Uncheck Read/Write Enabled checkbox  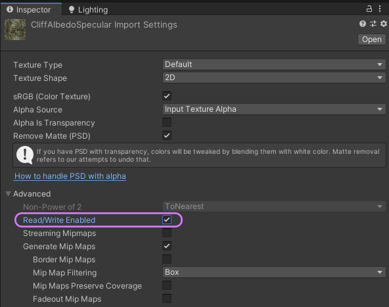click(x=167, y=220)
